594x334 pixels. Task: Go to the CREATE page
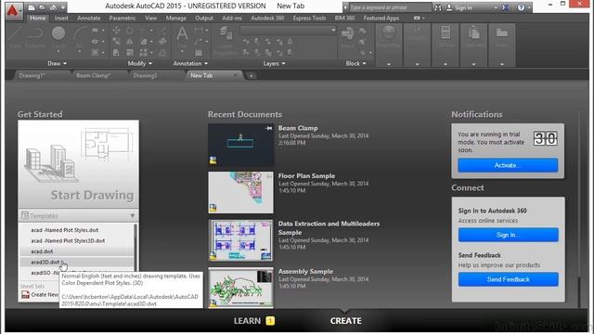click(x=345, y=321)
